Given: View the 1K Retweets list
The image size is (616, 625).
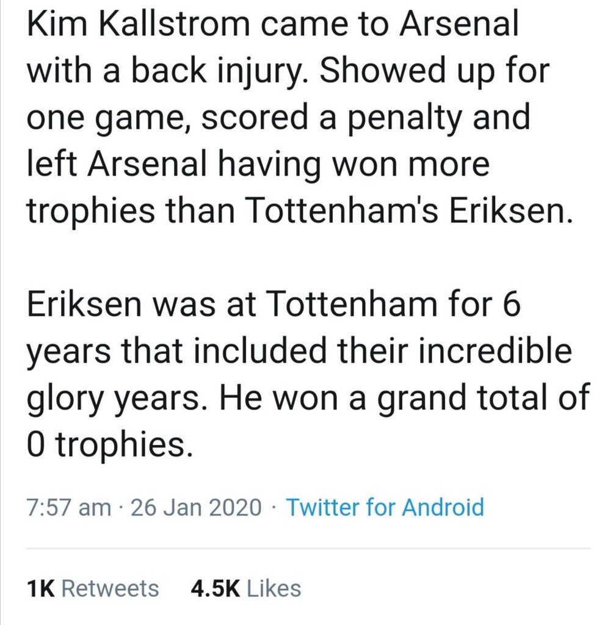Looking at the screenshot, I should (93, 589).
